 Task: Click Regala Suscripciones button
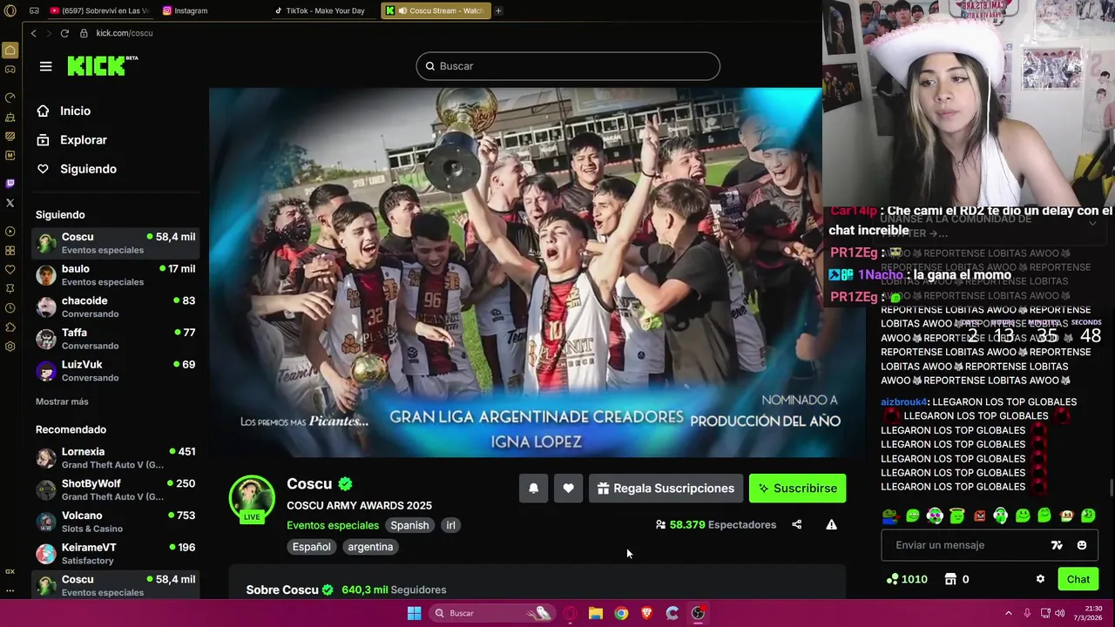(666, 489)
